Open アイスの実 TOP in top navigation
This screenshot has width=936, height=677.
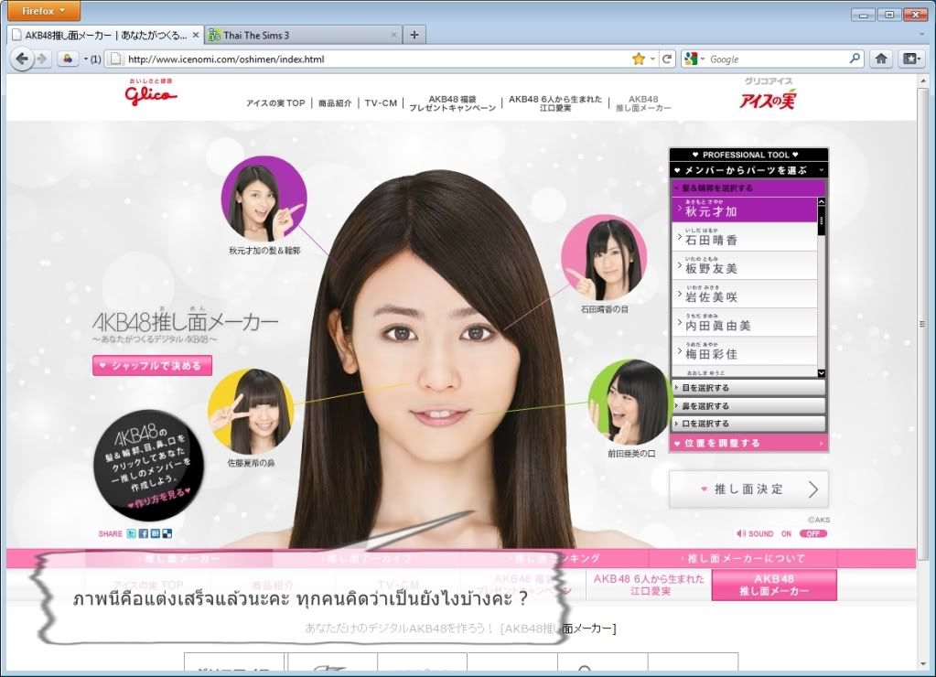275,102
